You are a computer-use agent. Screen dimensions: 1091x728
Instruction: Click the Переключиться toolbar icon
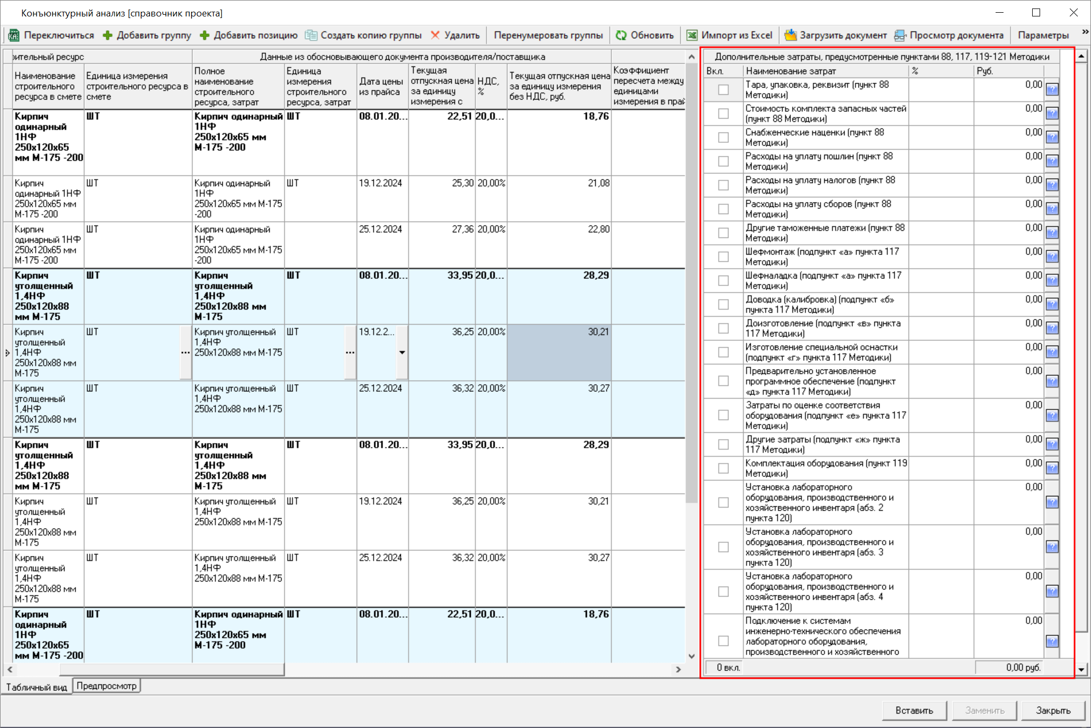point(14,36)
